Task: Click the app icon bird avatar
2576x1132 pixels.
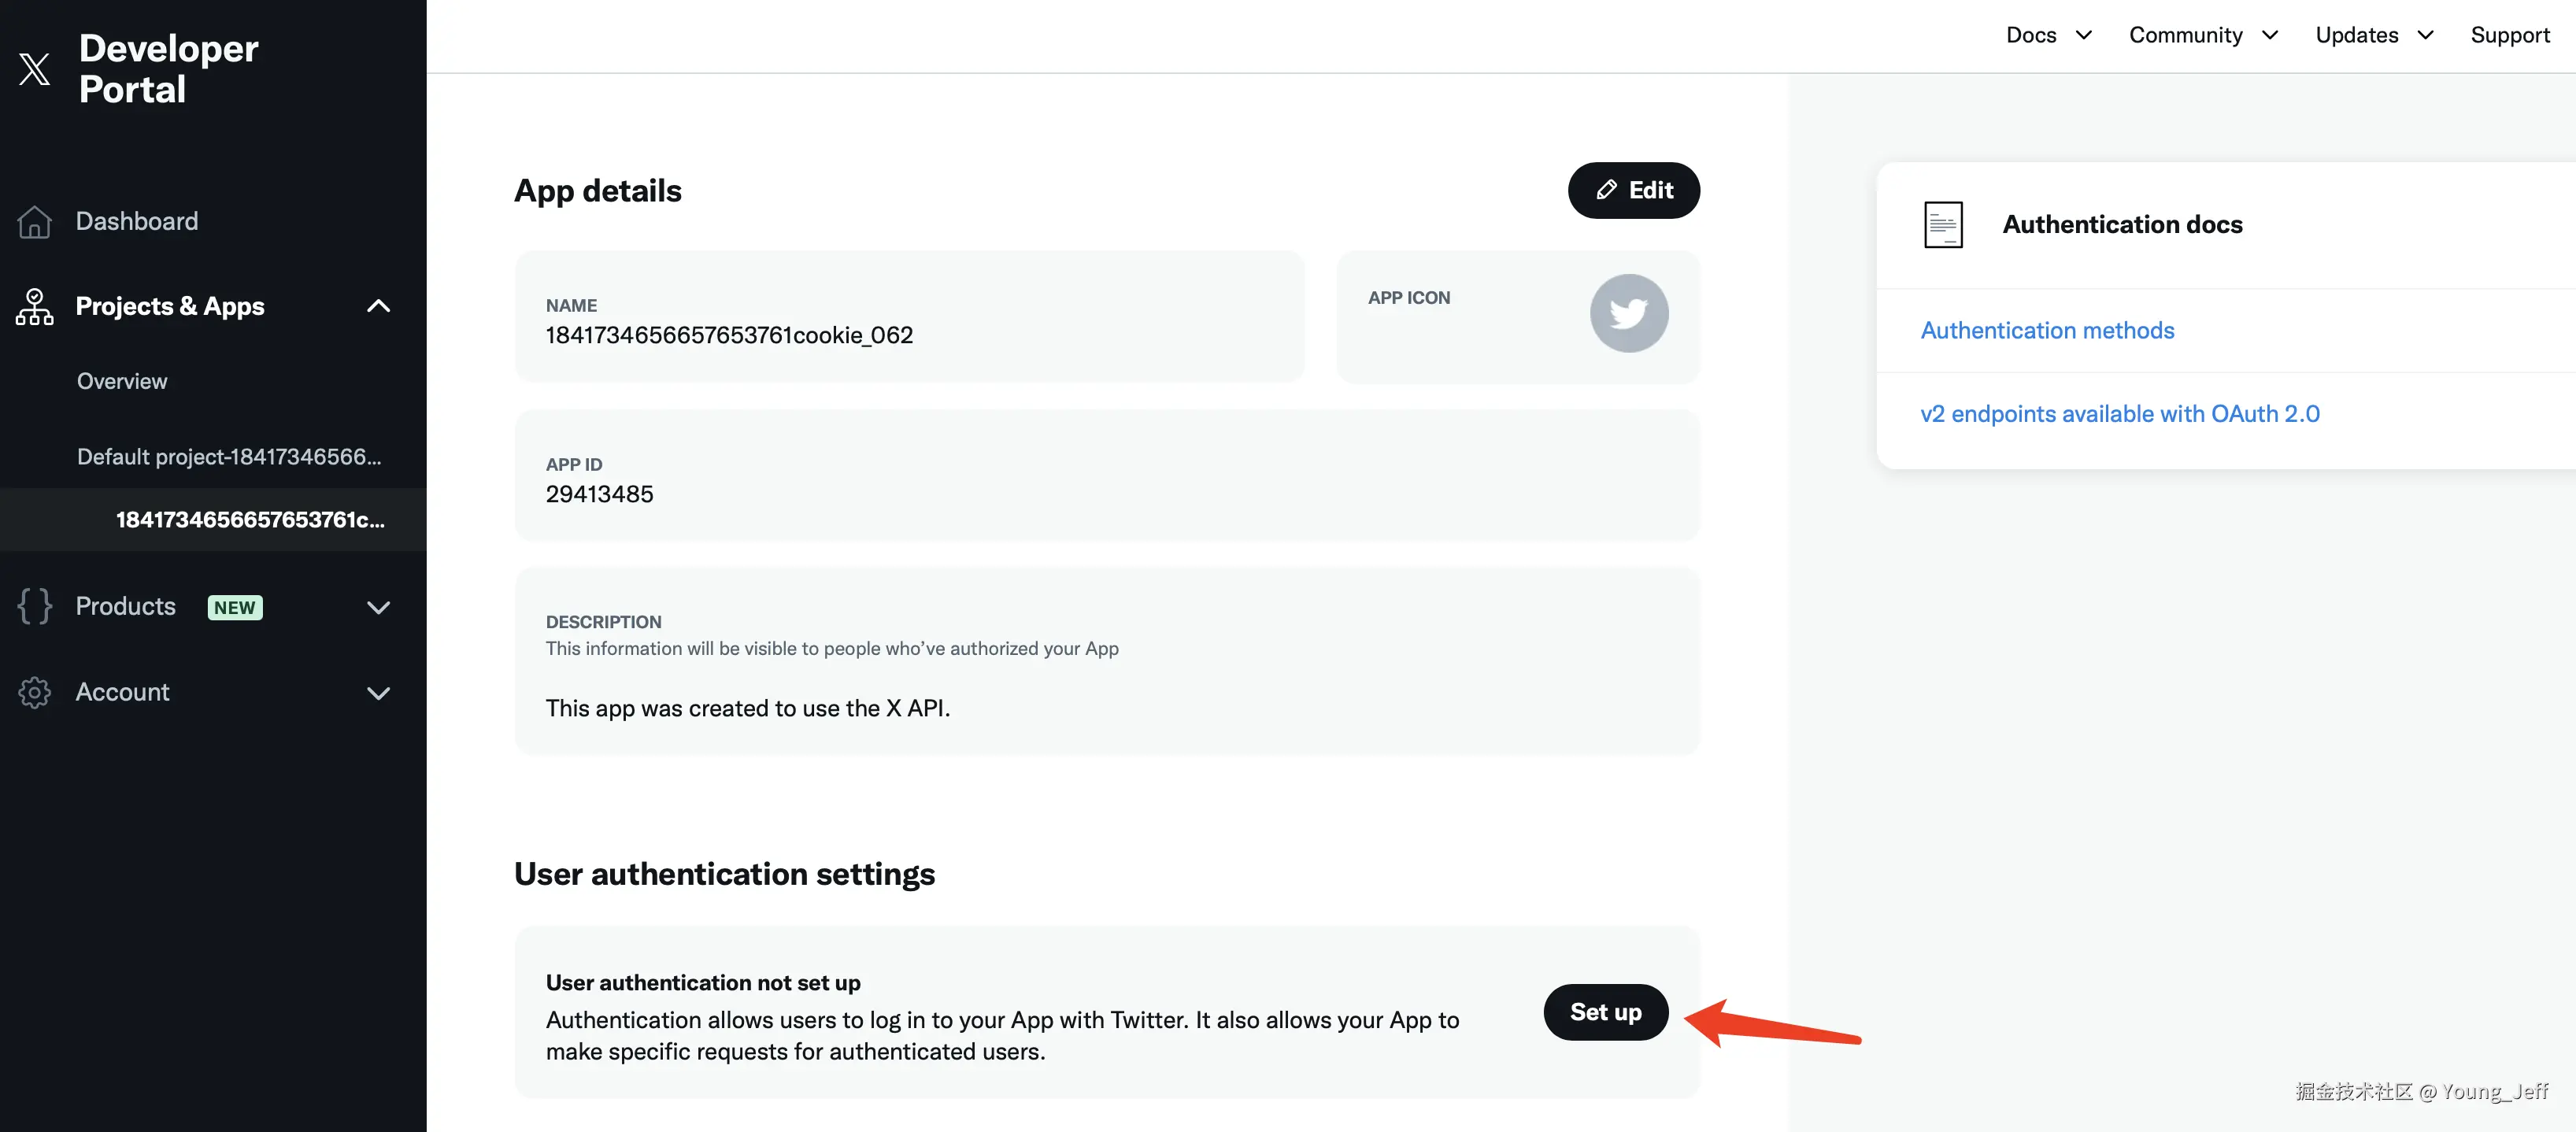Action: tap(1628, 313)
